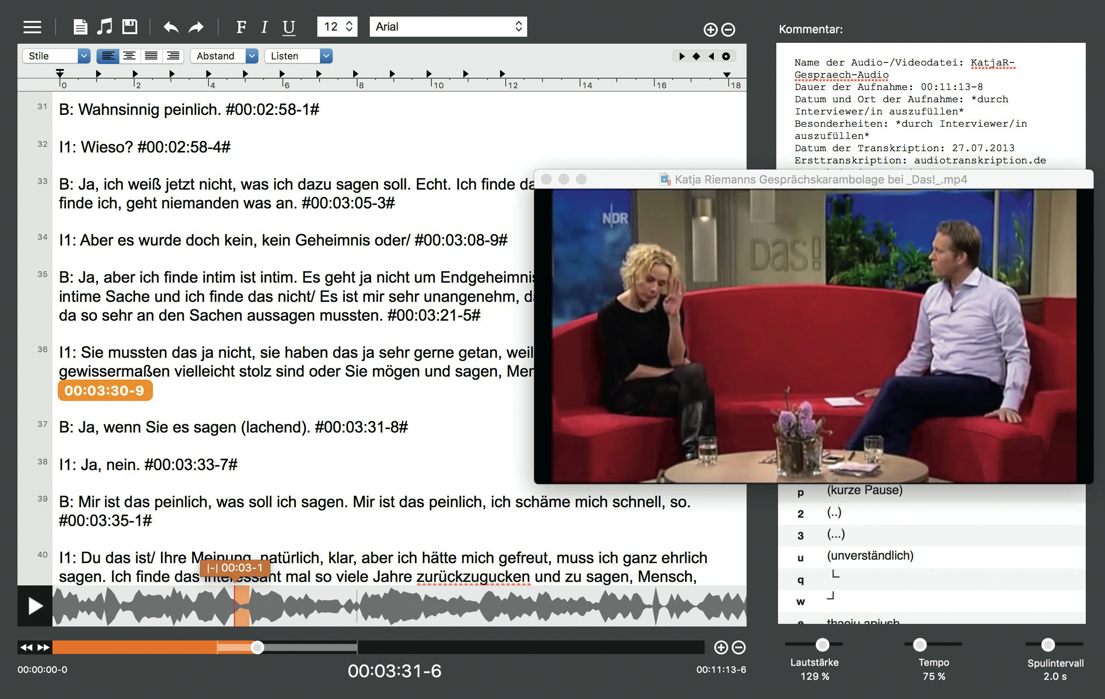Toggle underline formatting
Screen dimensions: 1105x699
(288, 27)
